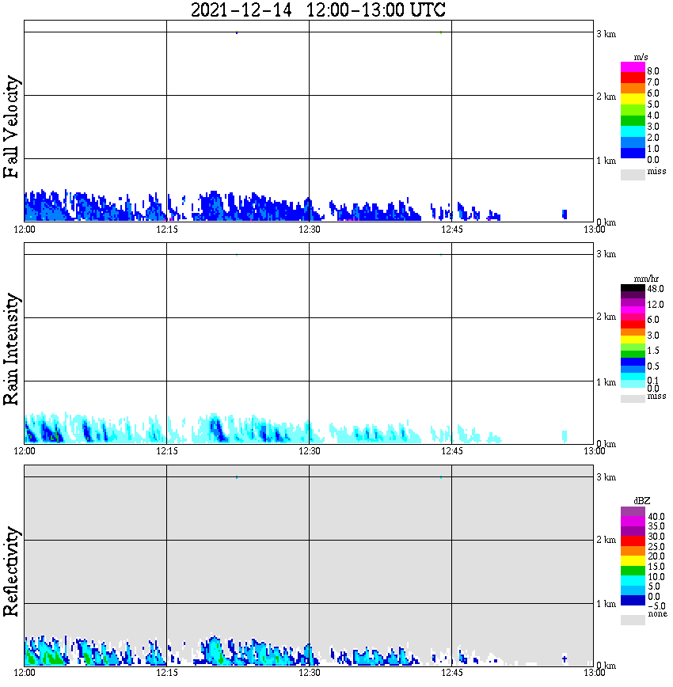Click the 40.0 swatch at the top of the dBZ legend

tap(633, 512)
